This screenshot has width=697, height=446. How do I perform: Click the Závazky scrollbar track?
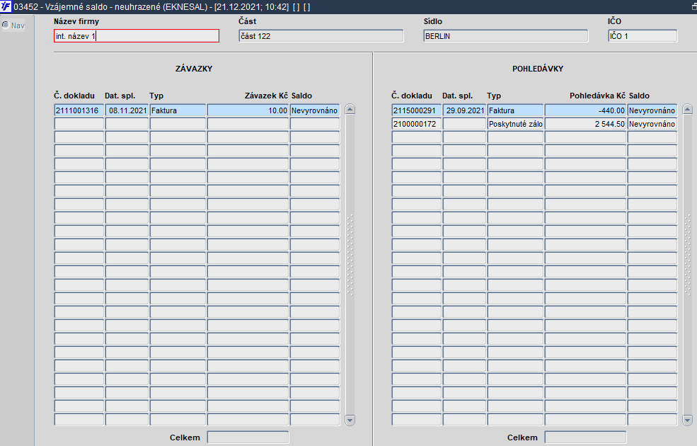click(x=350, y=264)
